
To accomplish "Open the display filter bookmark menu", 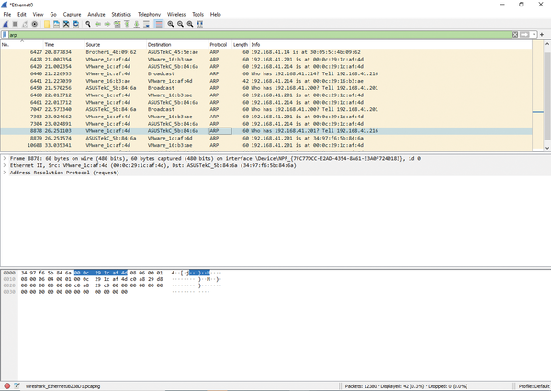I will pos(5,35).
